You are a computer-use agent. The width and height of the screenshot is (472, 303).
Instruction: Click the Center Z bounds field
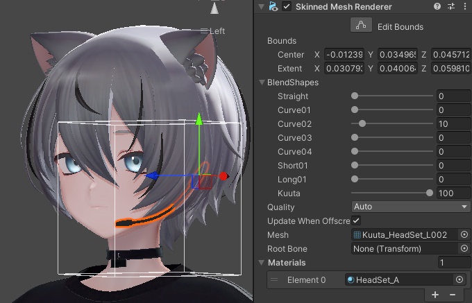click(451, 54)
